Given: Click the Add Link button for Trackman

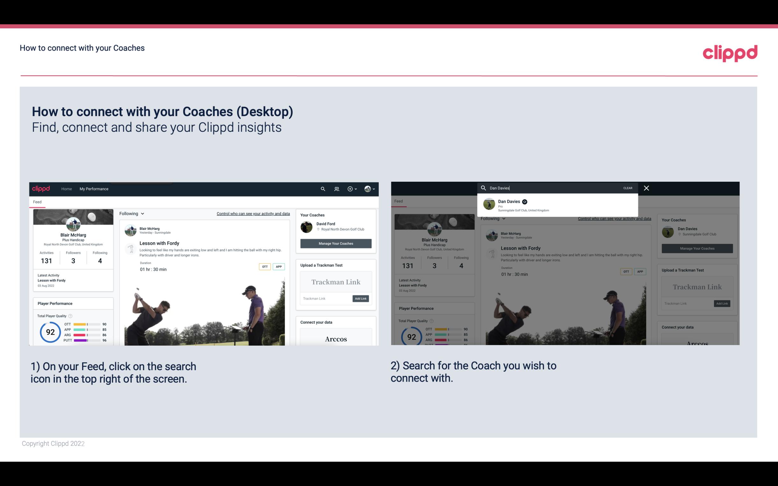Looking at the screenshot, I should [x=360, y=299].
